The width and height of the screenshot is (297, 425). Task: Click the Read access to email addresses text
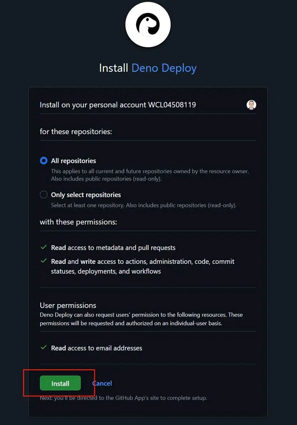point(96,348)
